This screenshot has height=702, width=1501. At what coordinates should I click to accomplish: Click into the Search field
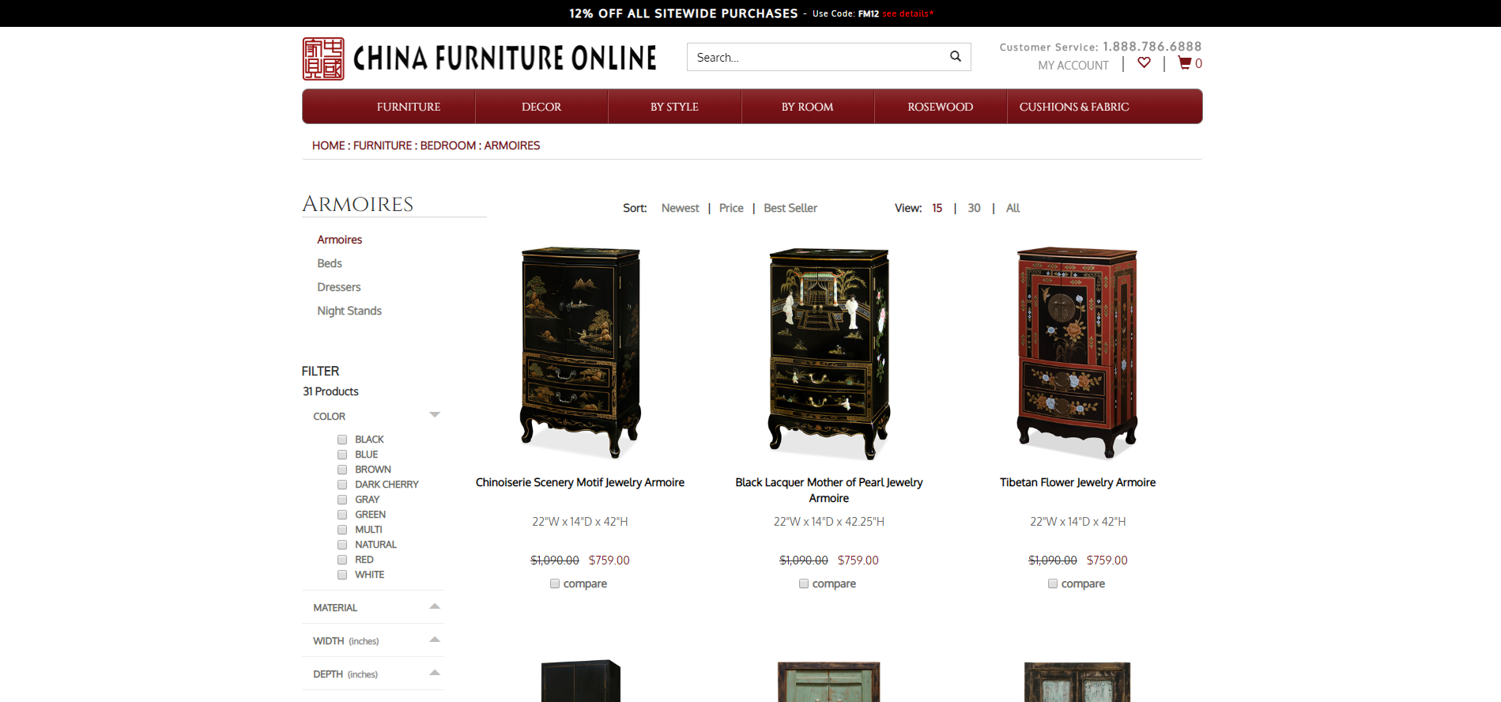click(818, 57)
